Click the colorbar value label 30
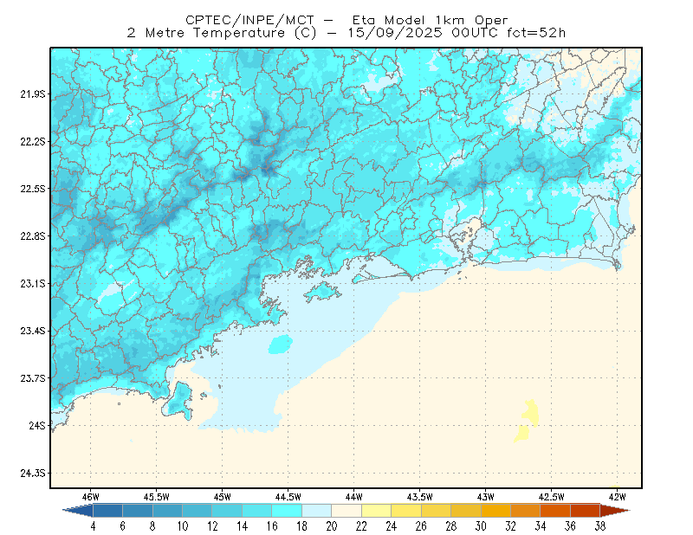Image resolution: width=693 pixels, height=535 pixels. tap(481, 526)
